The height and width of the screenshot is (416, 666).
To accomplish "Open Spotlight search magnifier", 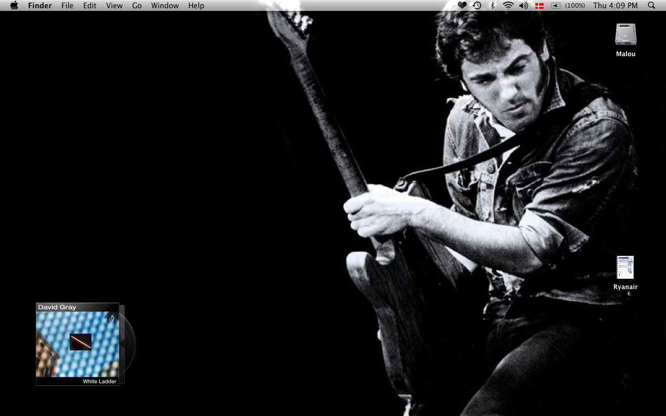I will 651,6.
